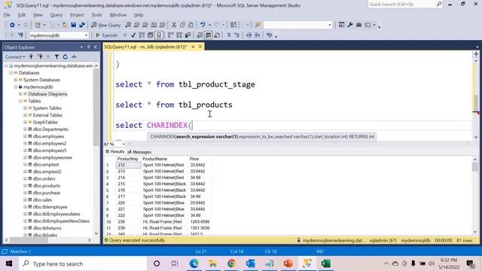Click the Execute button

[106, 35]
